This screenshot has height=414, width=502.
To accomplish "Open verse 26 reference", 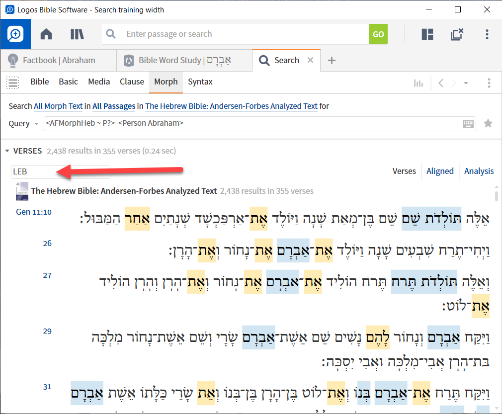I will [47, 244].
